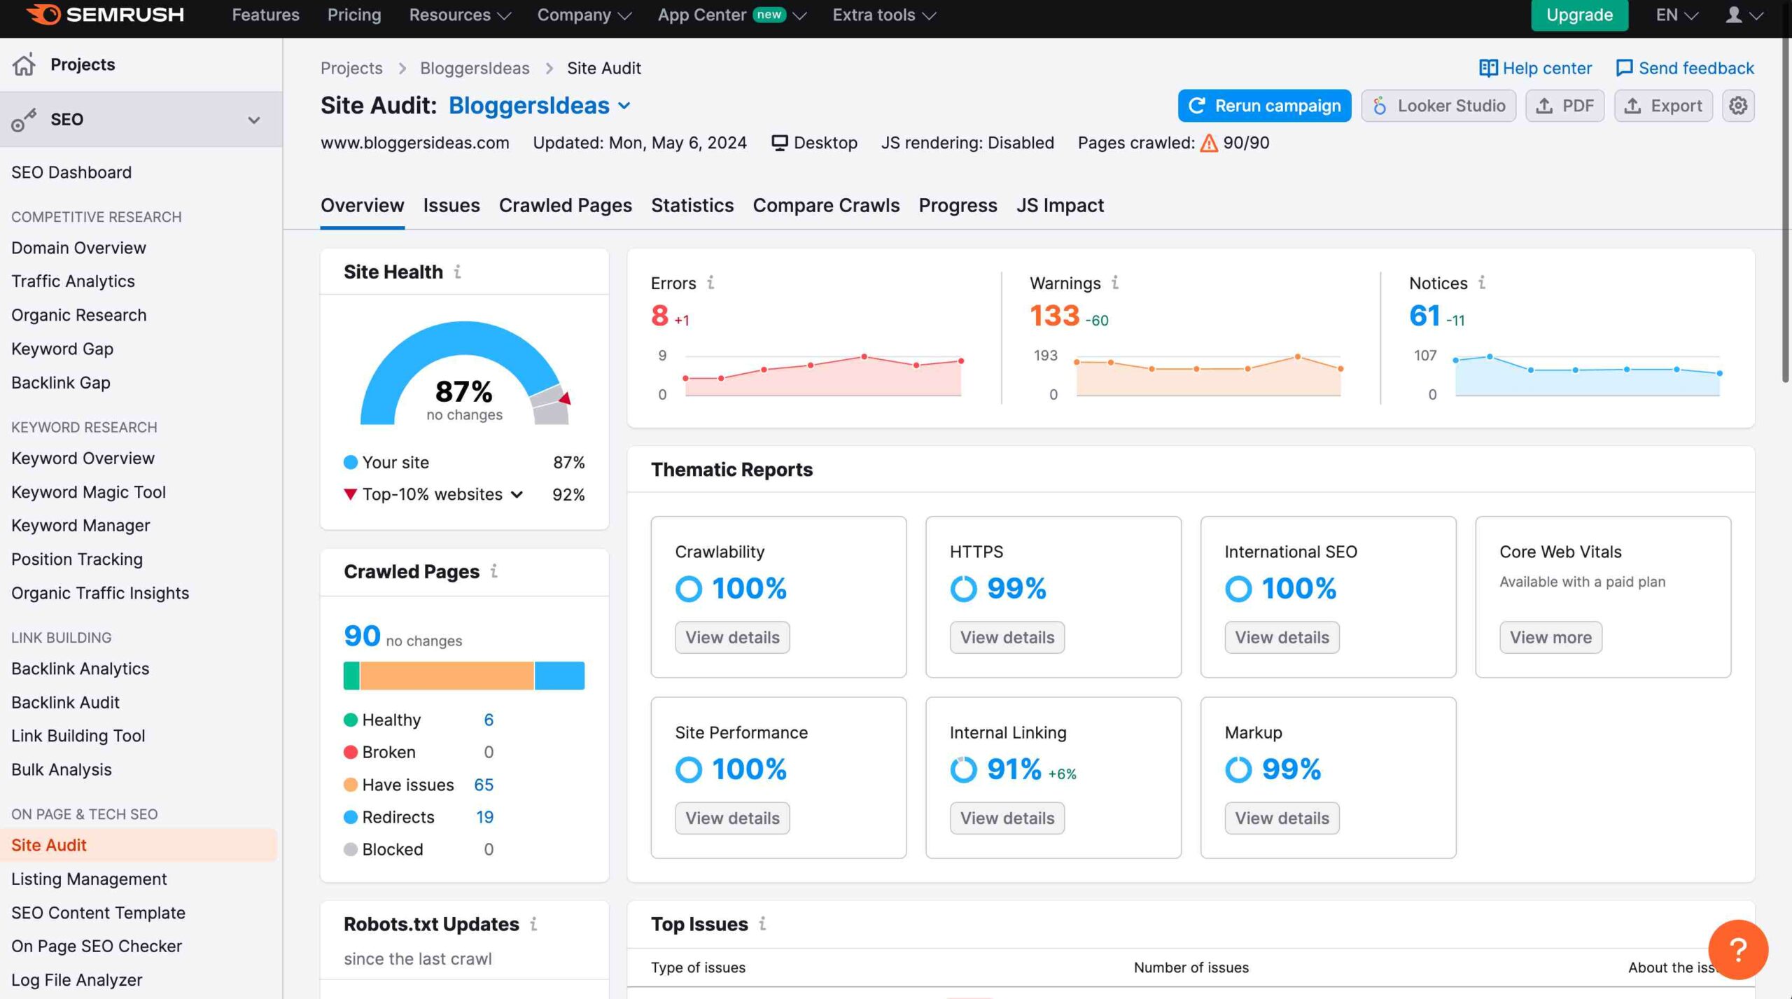Click the Site Health info icon
The height and width of the screenshot is (999, 1792).
click(458, 272)
